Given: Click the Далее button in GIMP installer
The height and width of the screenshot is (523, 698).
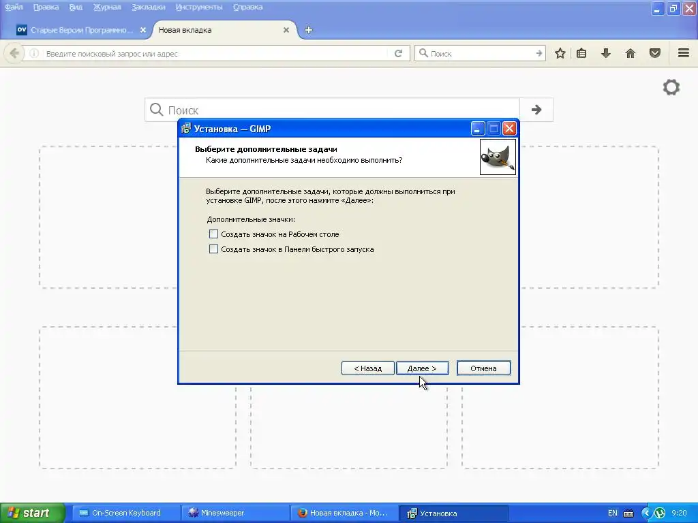Looking at the screenshot, I should click(422, 368).
